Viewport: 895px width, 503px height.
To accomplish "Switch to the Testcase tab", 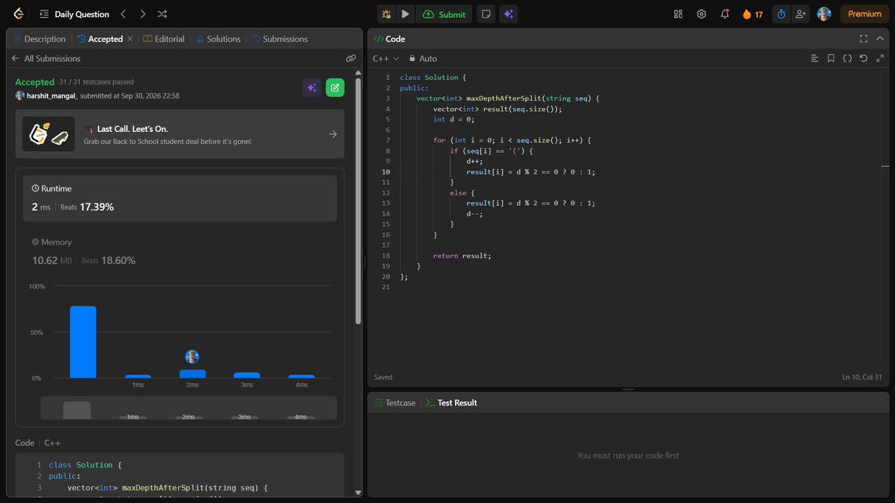I will (x=395, y=402).
